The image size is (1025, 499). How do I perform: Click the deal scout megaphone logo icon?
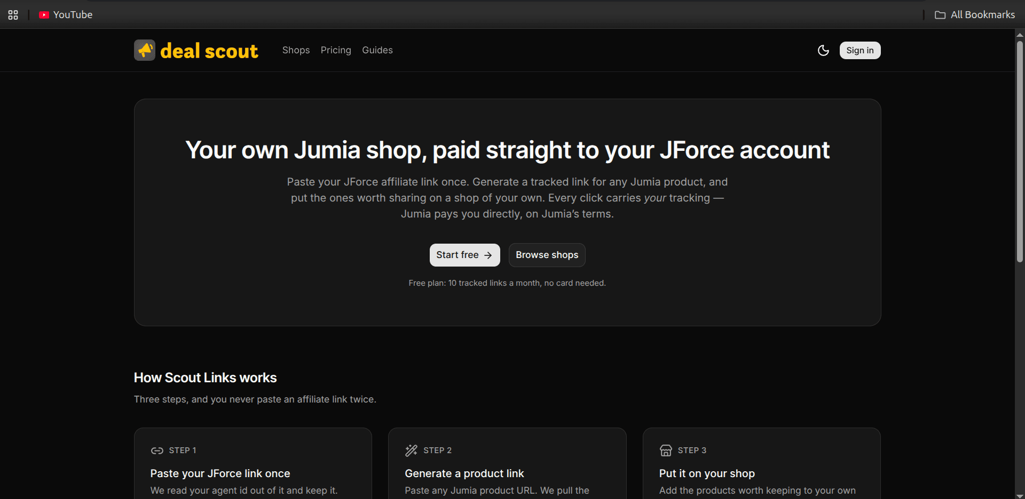(145, 50)
